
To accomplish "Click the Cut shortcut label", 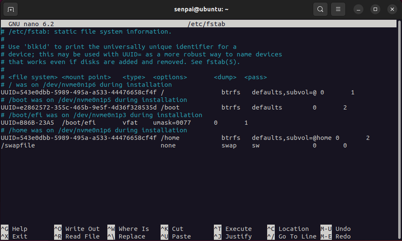I will pos(177,229).
